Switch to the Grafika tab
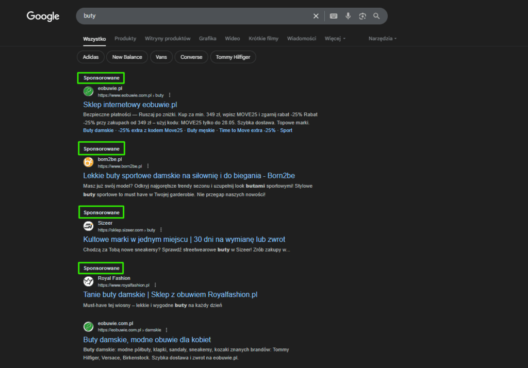 (207, 39)
